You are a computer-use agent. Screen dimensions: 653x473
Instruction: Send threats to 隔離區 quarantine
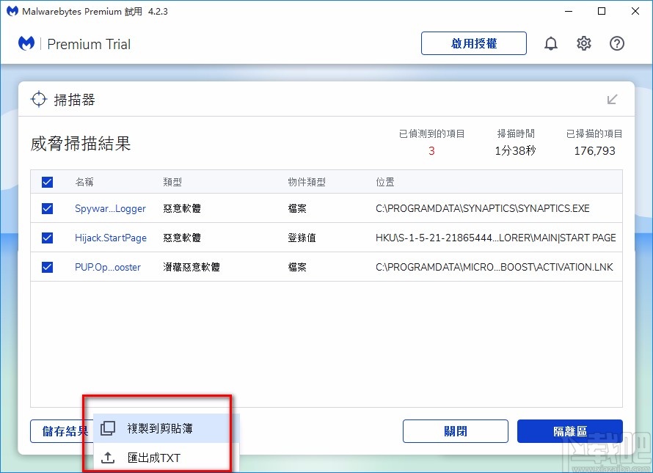(569, 431)
